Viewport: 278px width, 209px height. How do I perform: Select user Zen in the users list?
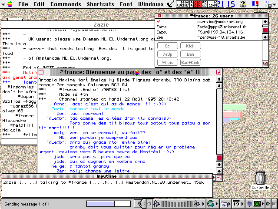[x=209, y=37]
